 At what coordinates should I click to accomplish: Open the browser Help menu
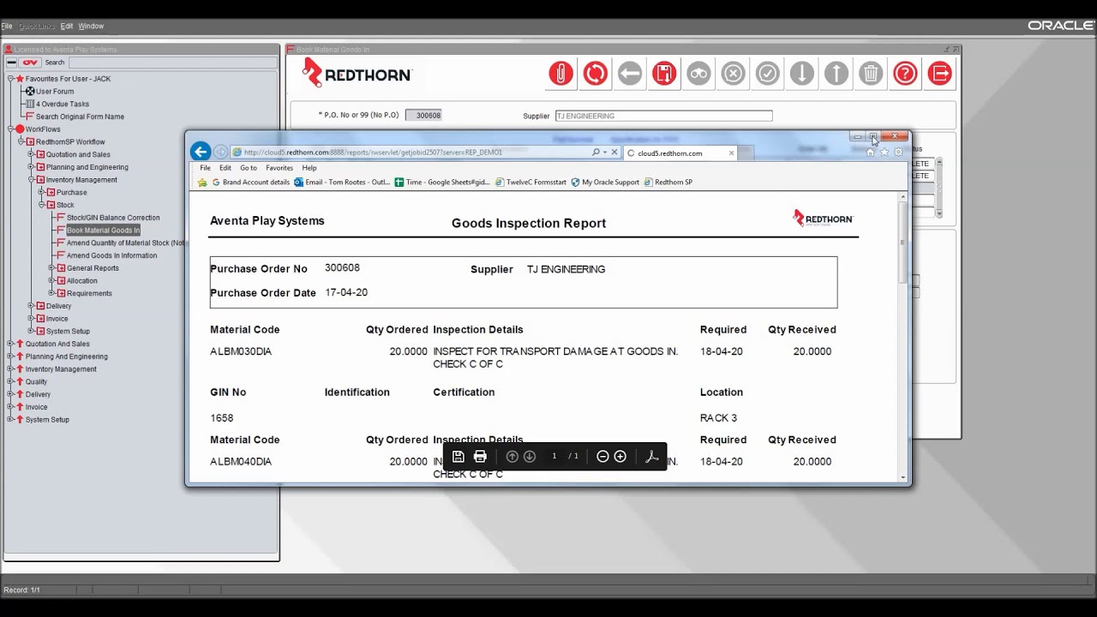coord(309,168)
